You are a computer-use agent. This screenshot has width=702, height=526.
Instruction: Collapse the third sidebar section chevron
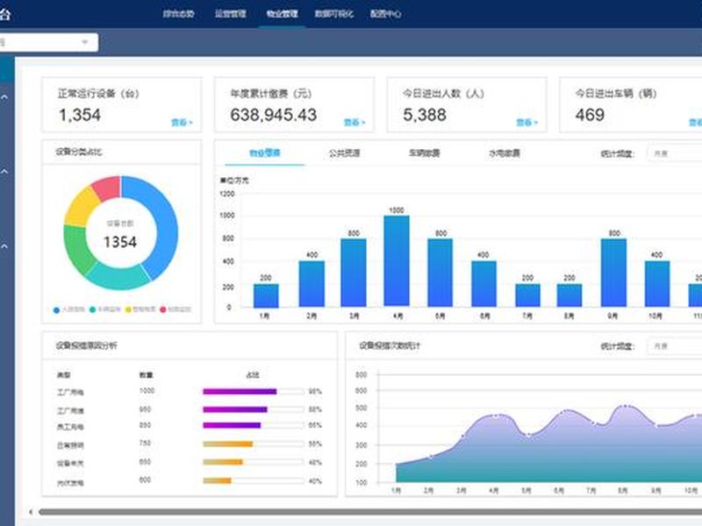4,246
